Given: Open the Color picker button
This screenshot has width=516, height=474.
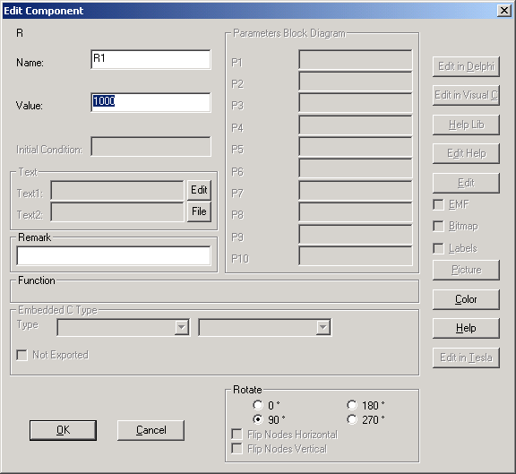Looking at the screenshot, I should pos(466,299).
